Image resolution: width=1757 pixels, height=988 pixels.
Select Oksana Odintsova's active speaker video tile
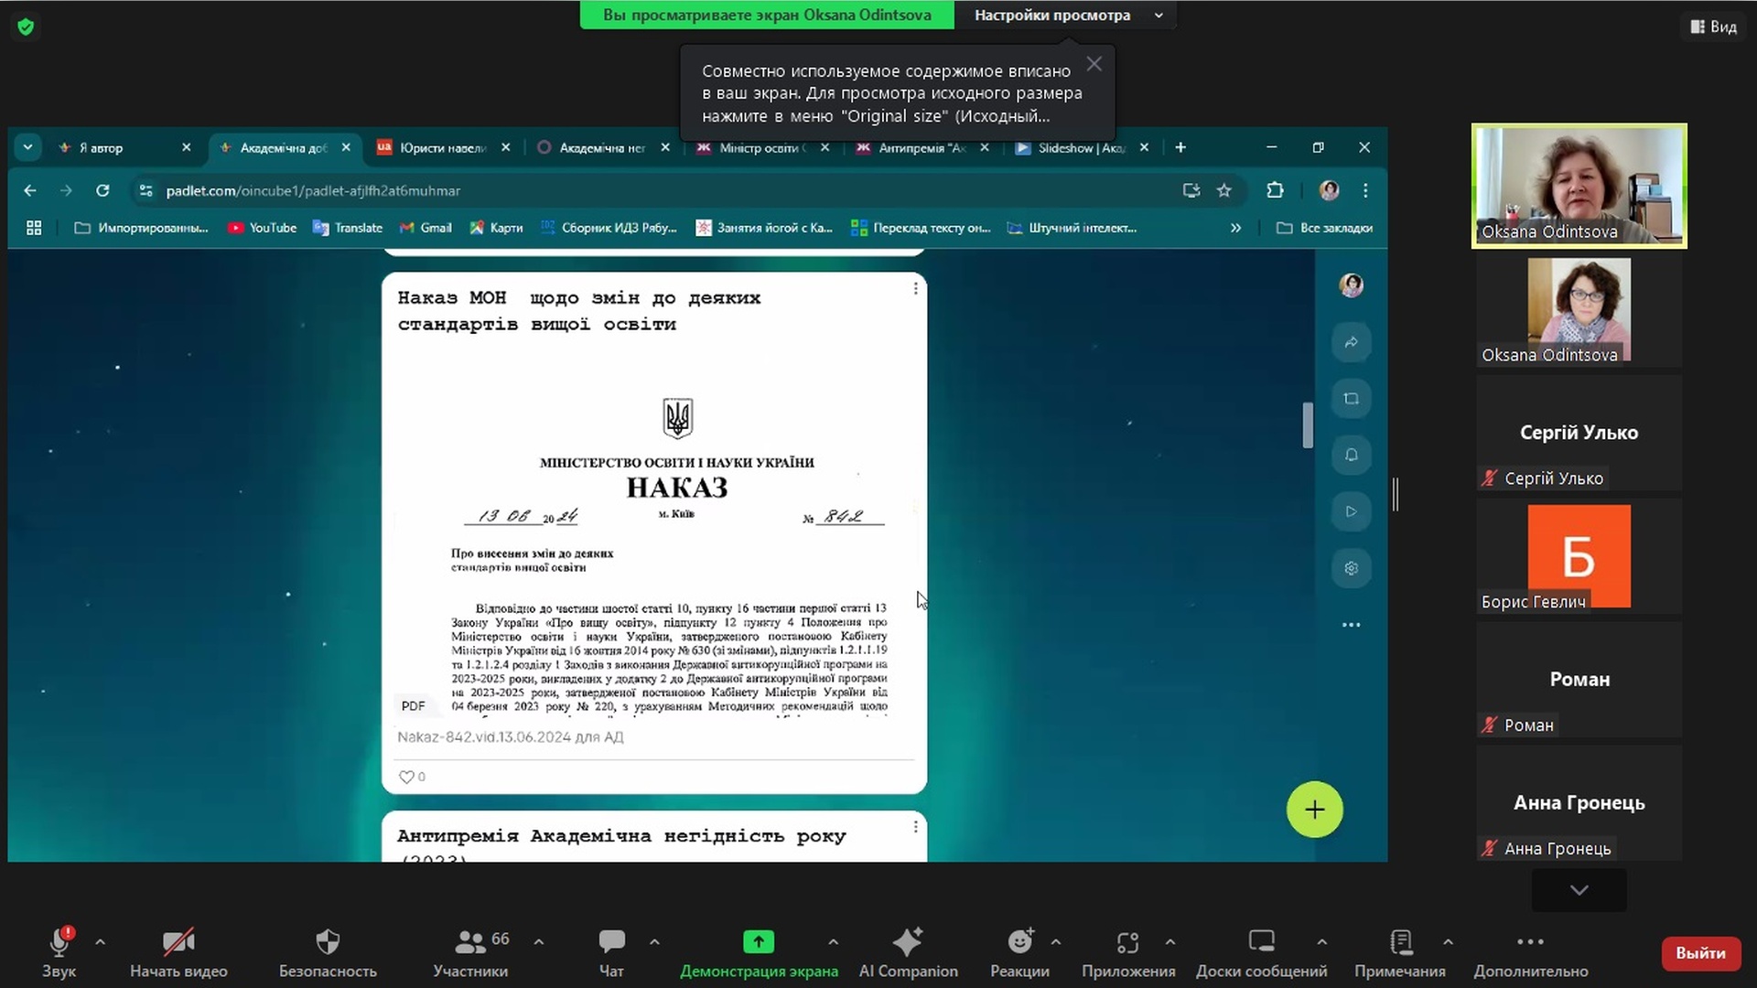click(x=1579, y=186)
